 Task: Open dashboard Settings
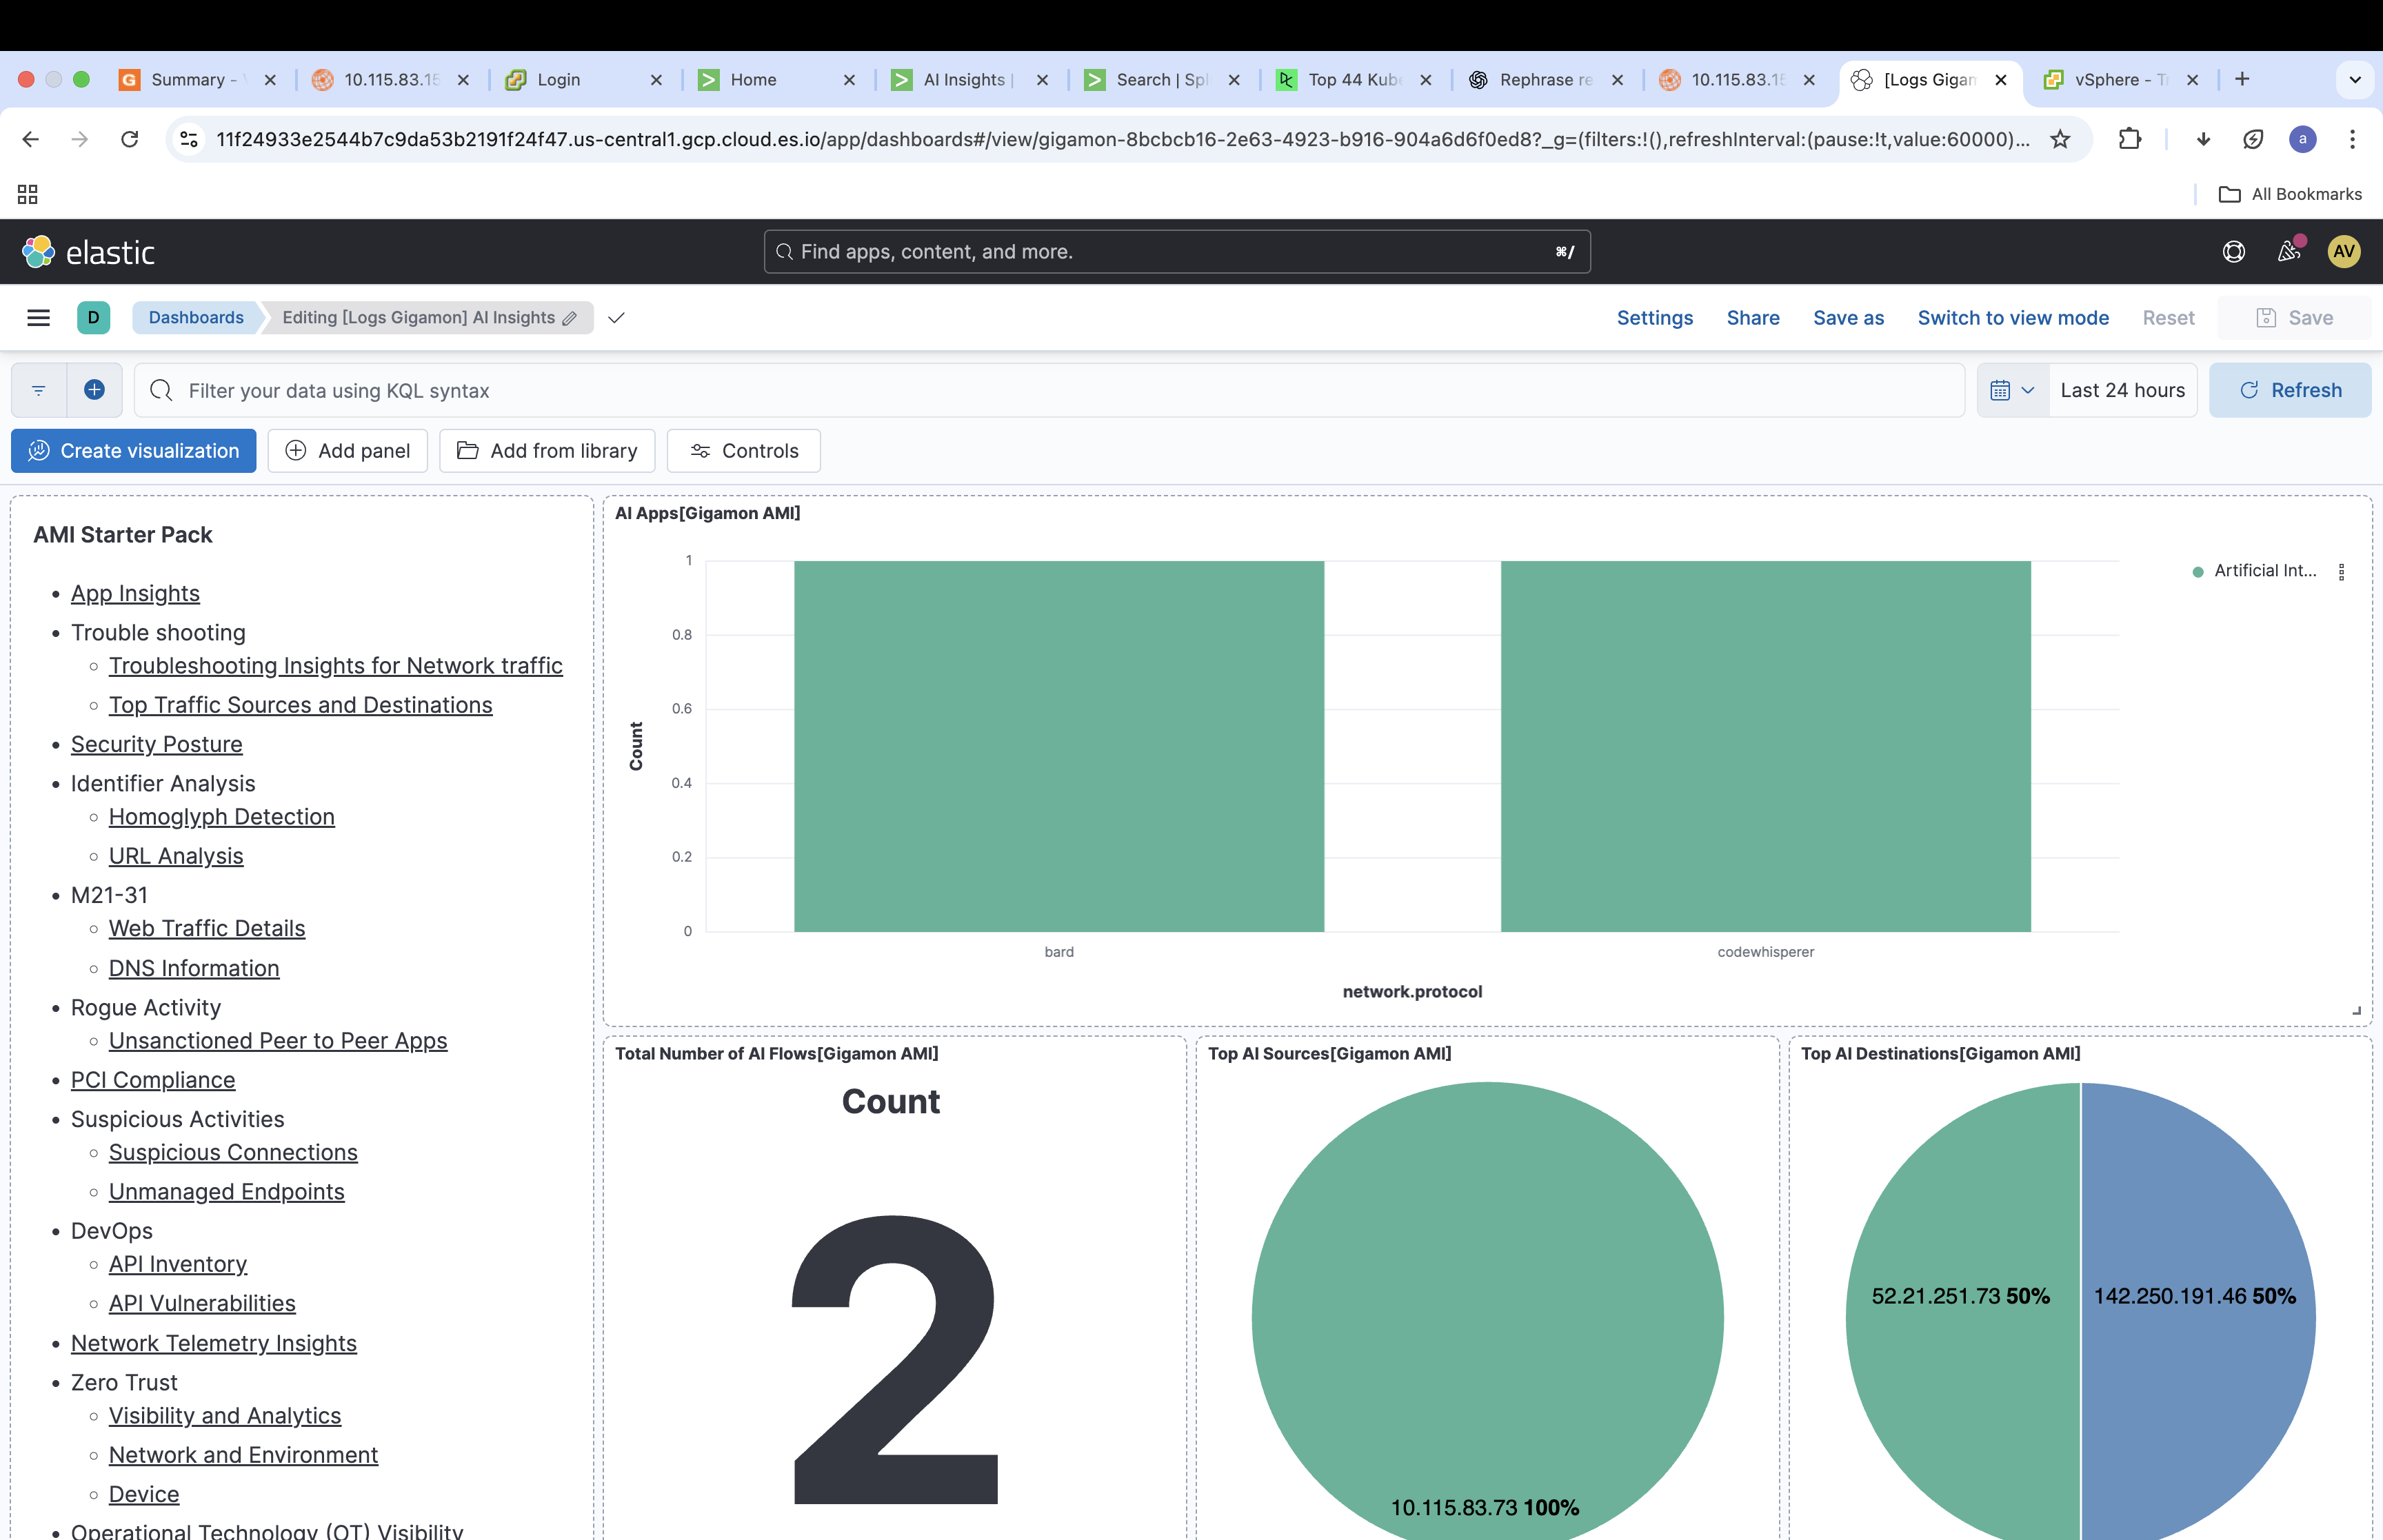(1655, 318)
